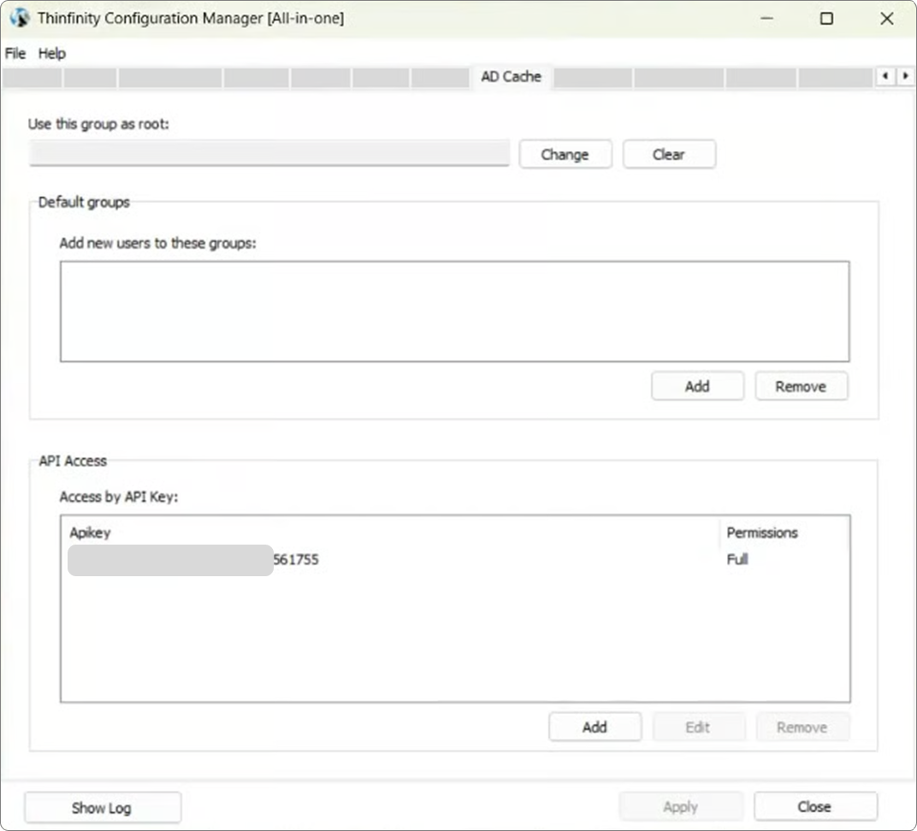This screenshot has height=831, width=917.
Task: Click inside the default groups list box
Action: [x=454, y=311]
